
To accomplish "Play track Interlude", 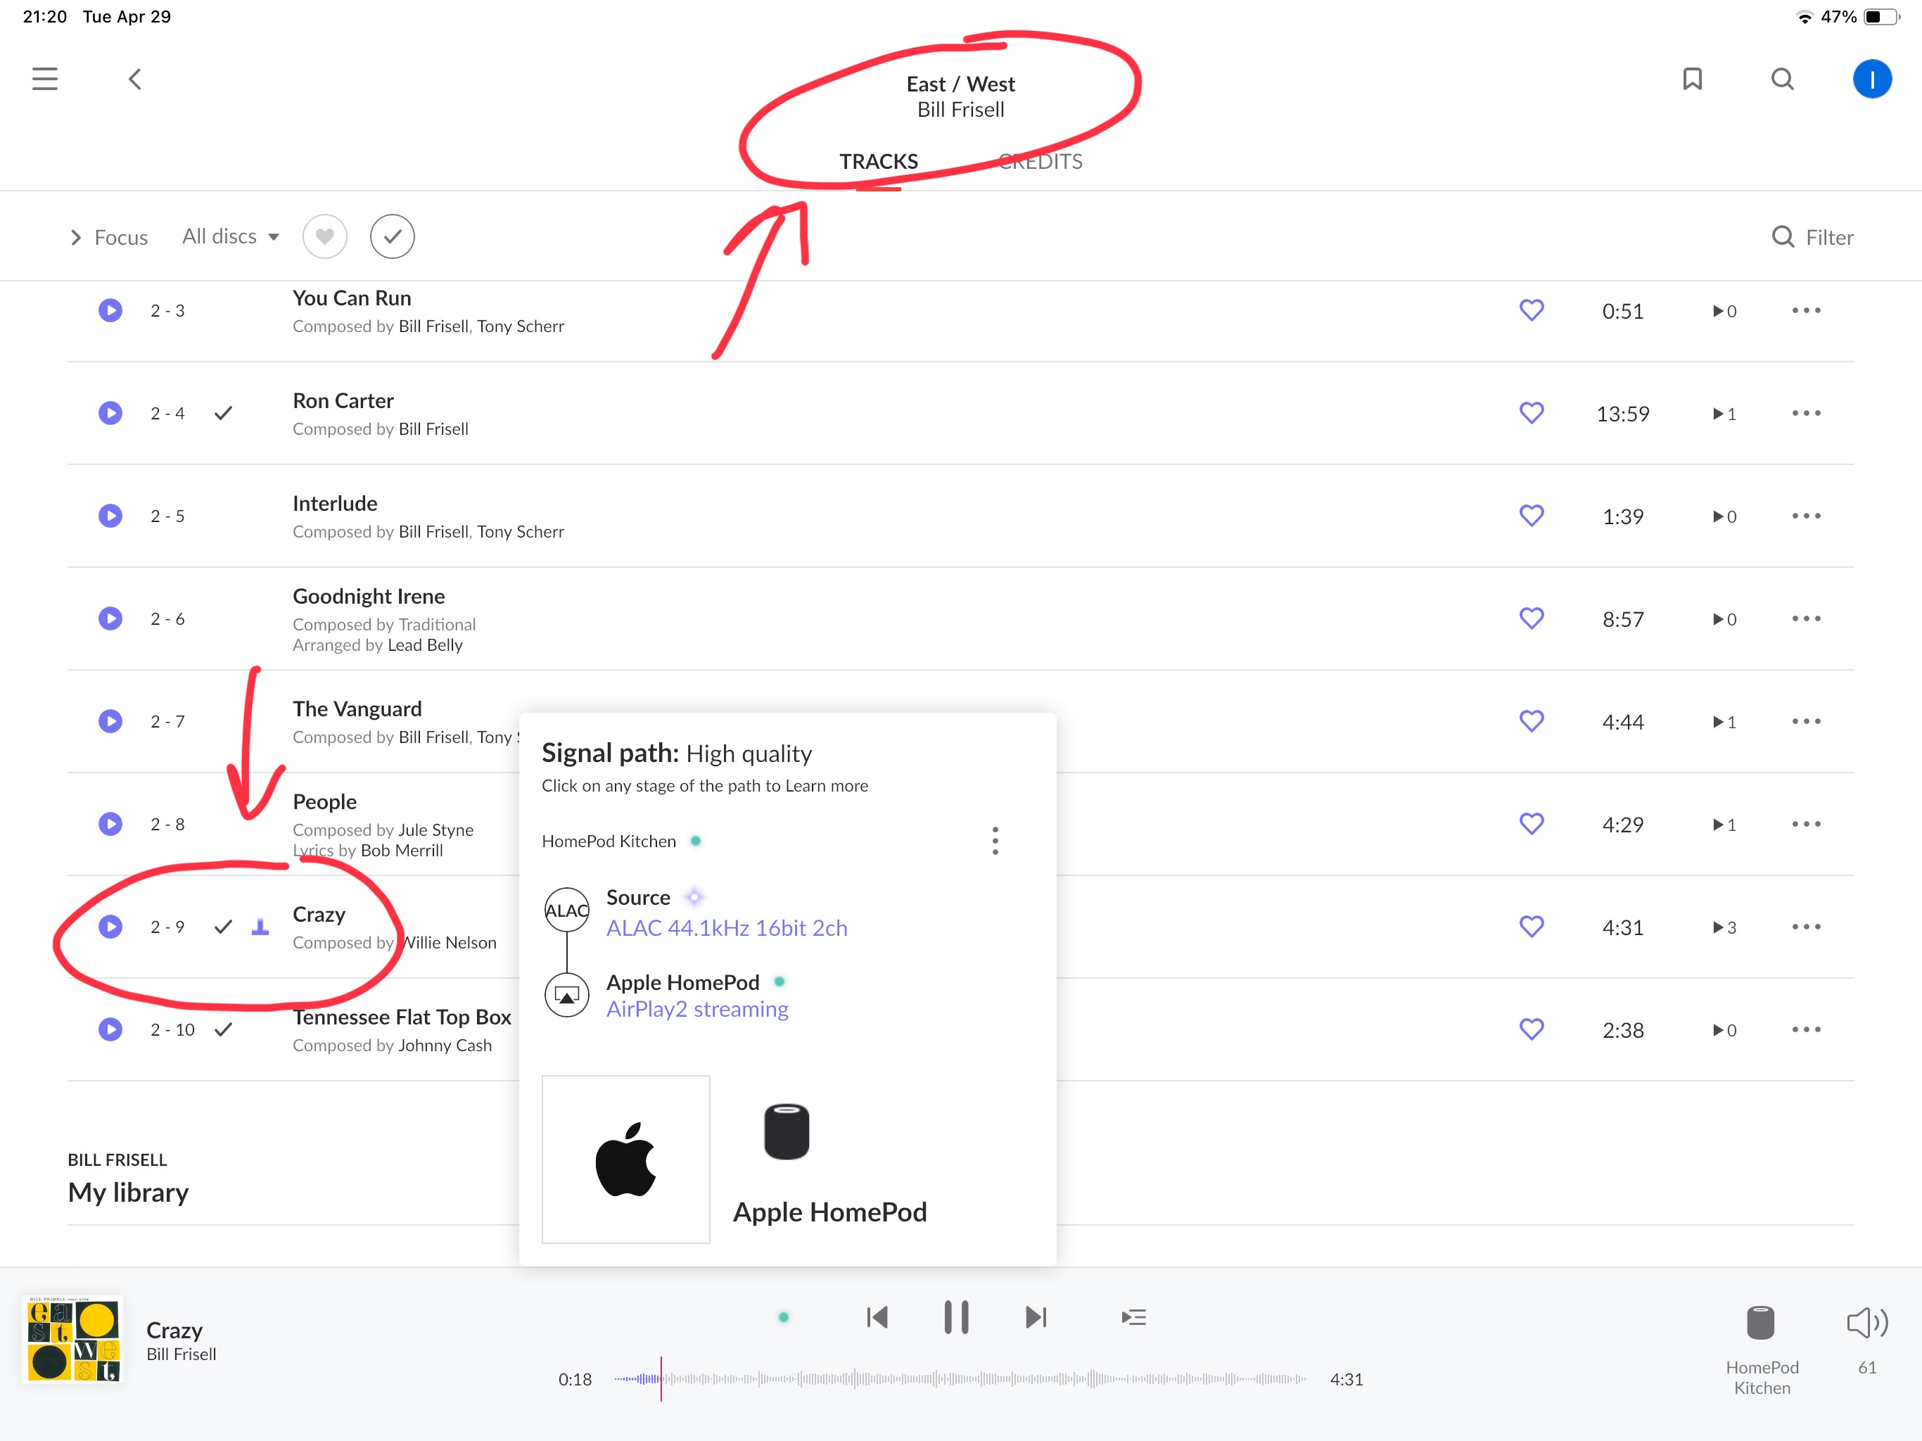I will (110, 515).
